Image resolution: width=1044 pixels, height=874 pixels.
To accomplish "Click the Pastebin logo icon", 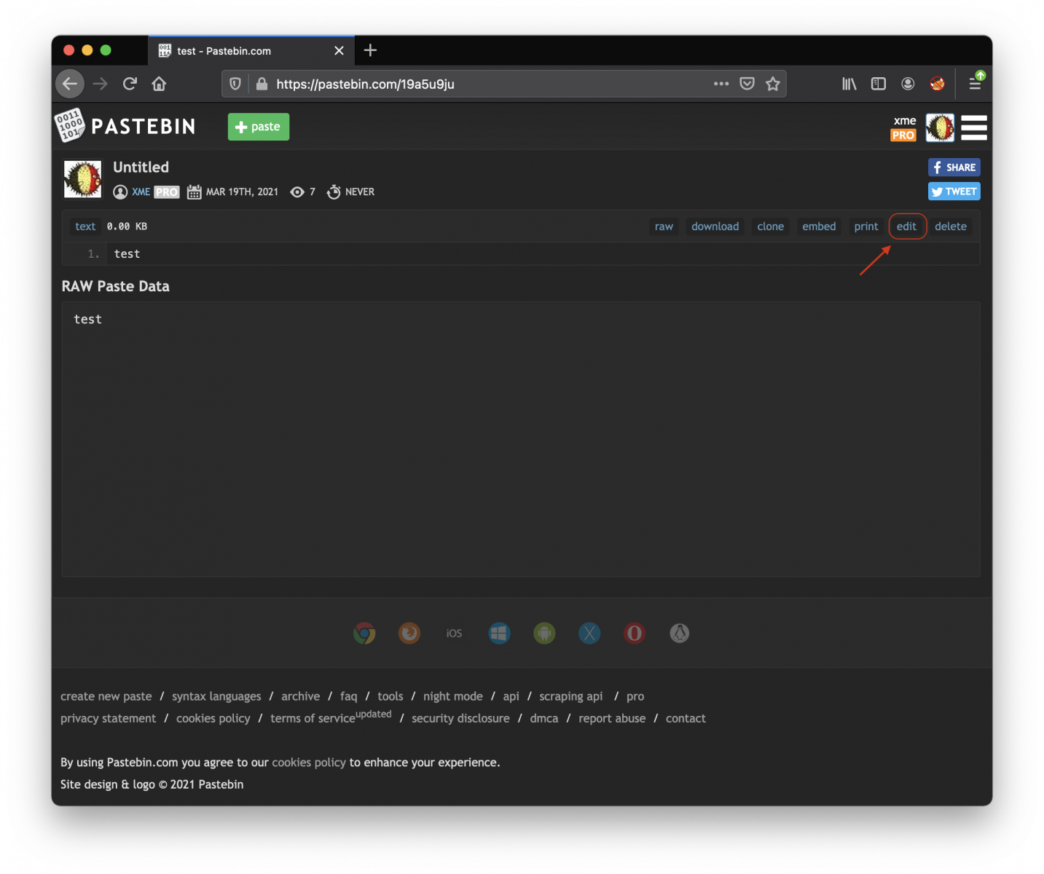I will 70,126.
